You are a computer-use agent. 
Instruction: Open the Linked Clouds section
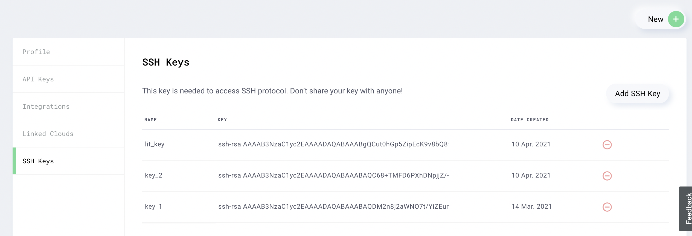click(68, 134)
